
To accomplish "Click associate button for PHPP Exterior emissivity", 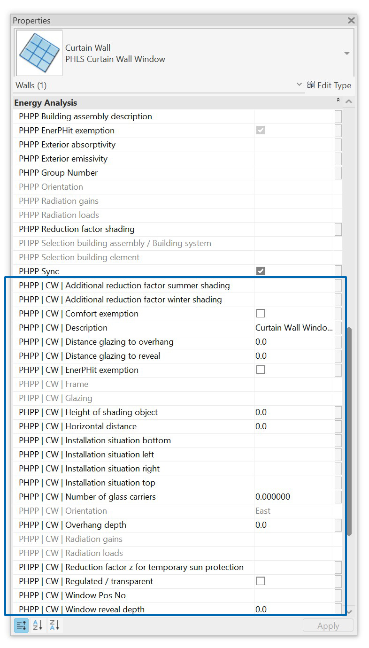I will coord(338,159).
